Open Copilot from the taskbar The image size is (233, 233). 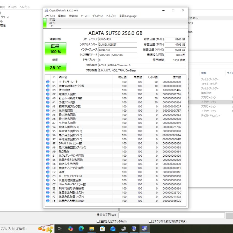pyautogui.click(x=71, y=229)
